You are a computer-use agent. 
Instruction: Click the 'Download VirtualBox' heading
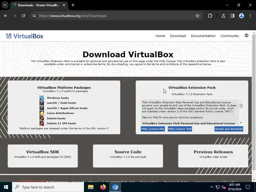tap(128, 54)
